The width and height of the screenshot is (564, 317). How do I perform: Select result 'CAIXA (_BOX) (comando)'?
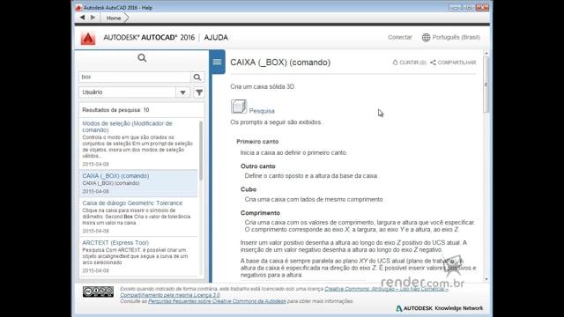pos(115,176)
